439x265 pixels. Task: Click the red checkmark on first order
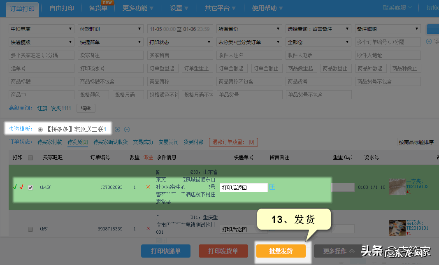[x=22, y=187]
